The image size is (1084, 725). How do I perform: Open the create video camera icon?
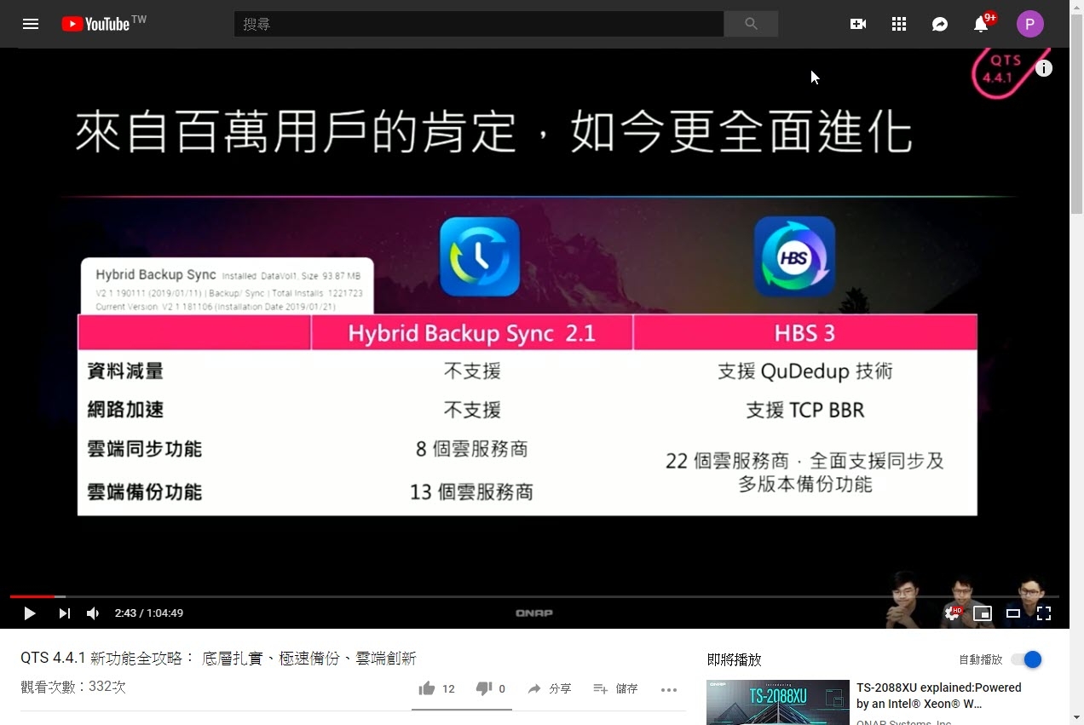point(858,24)
